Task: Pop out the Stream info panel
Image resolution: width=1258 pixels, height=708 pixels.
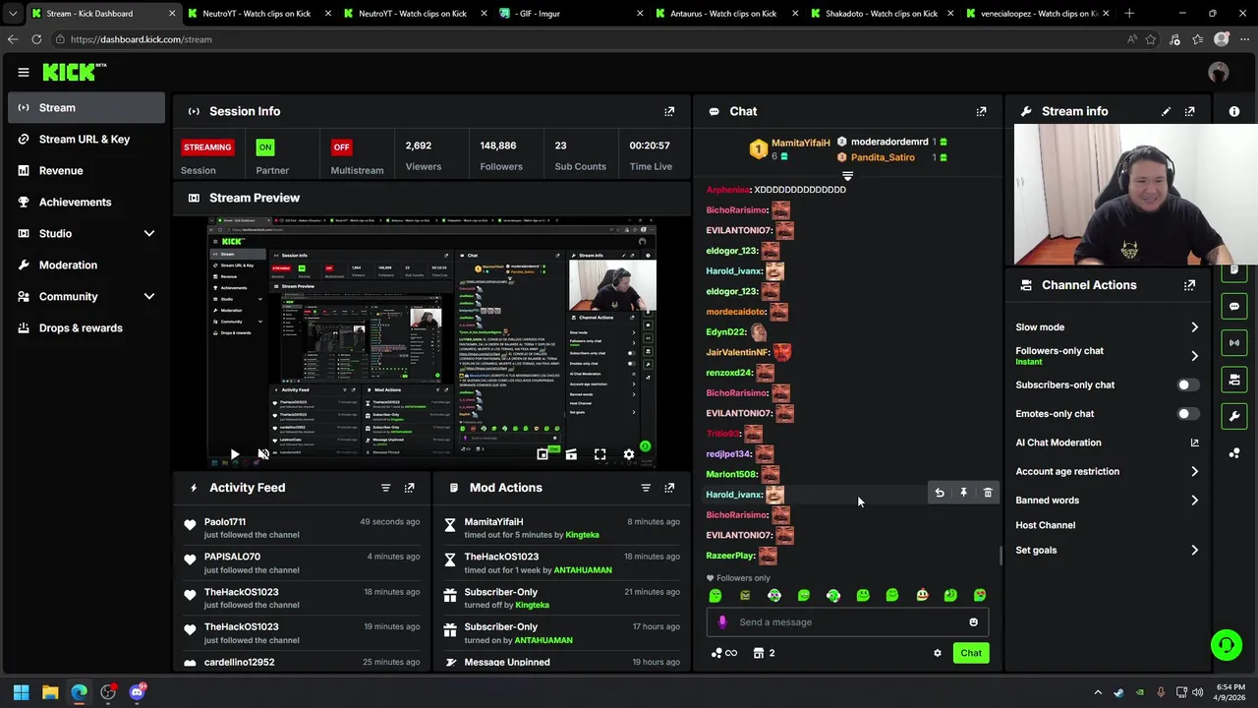Action: (1190, 111)
